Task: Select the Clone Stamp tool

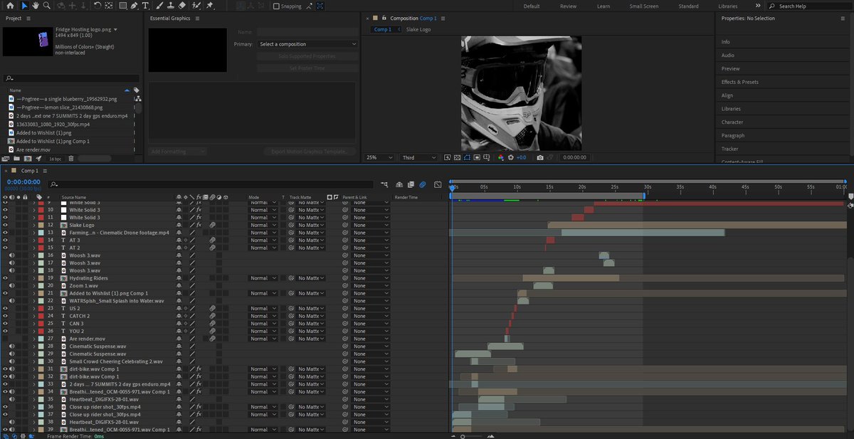Action: (170, 6)
